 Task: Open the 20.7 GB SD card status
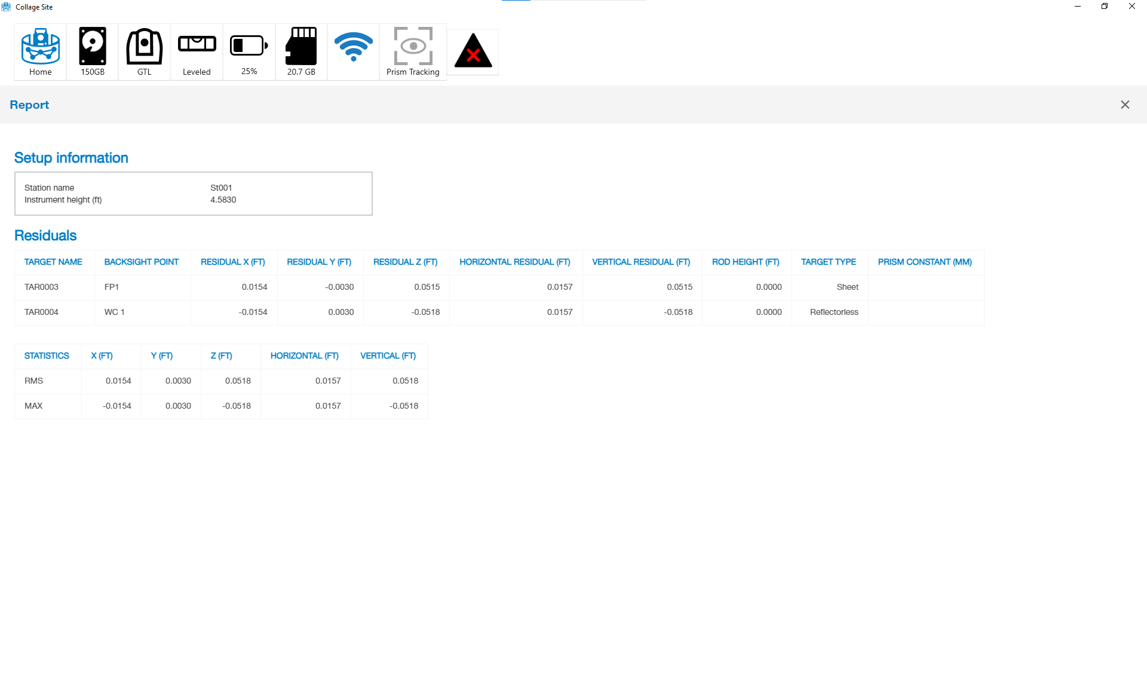[x=301, y=51]
